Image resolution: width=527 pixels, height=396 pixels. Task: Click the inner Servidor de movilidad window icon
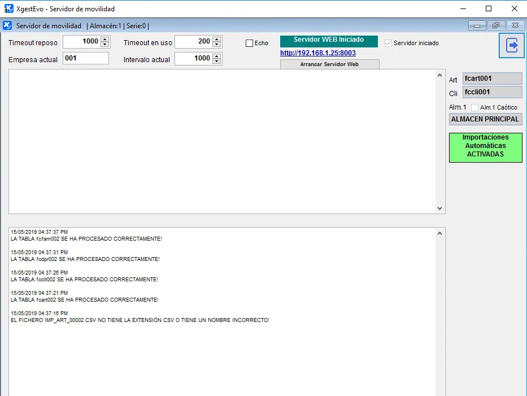tap(7, 25)
